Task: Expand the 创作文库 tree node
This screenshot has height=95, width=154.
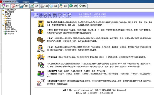Action: tap(3, 14)
